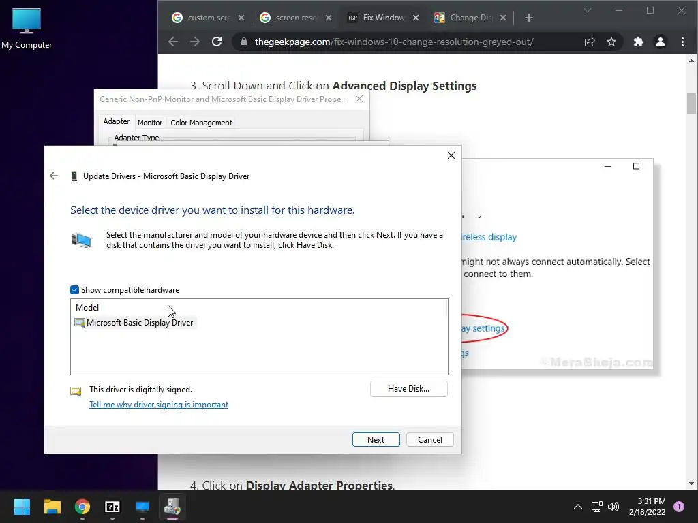Bookmark this page with the star icon

(x=611, y=42)
